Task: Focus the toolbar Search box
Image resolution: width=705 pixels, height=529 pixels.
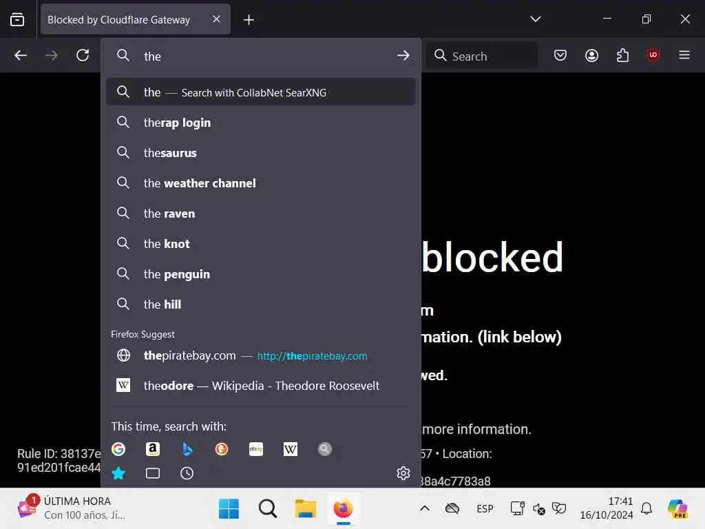Action: 482,56
